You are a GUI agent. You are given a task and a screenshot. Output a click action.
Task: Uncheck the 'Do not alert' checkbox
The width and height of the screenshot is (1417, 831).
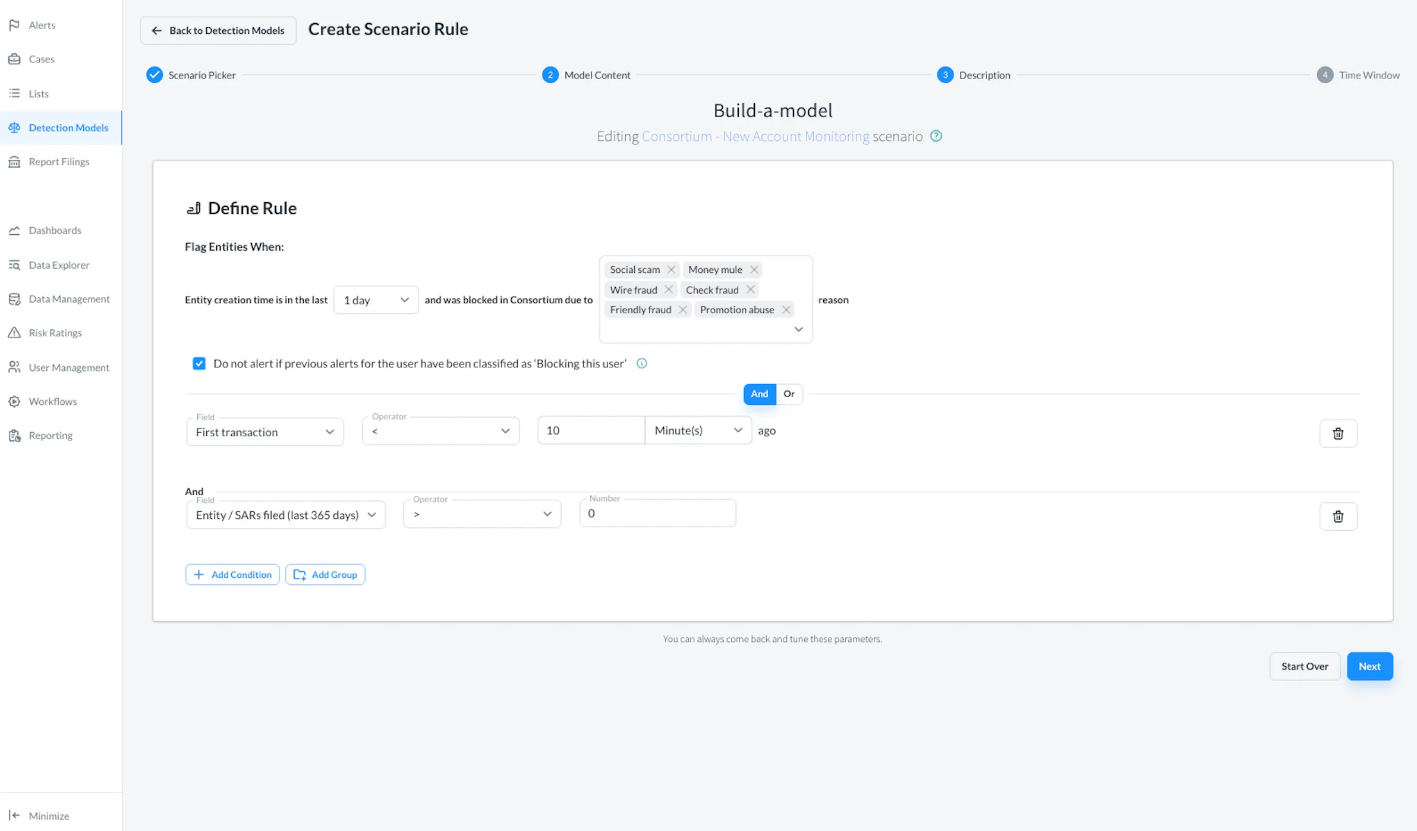pyautogui.click(x=199, y=363)
